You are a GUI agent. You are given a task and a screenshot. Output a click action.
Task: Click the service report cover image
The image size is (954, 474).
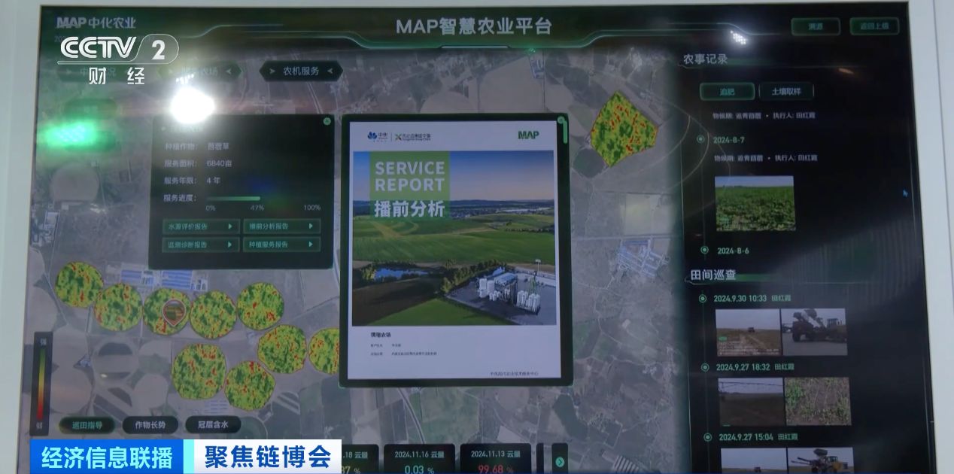(x=454, y=237)
